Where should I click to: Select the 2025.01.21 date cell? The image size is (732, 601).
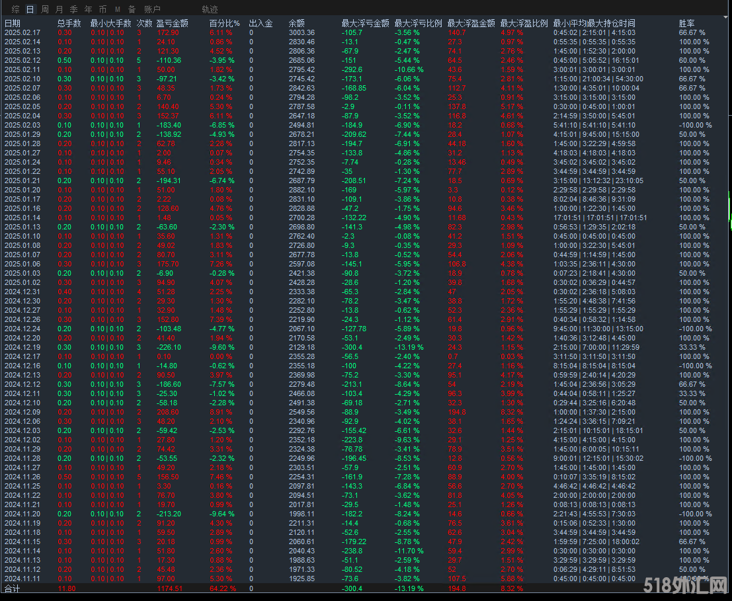click(22, 180)
